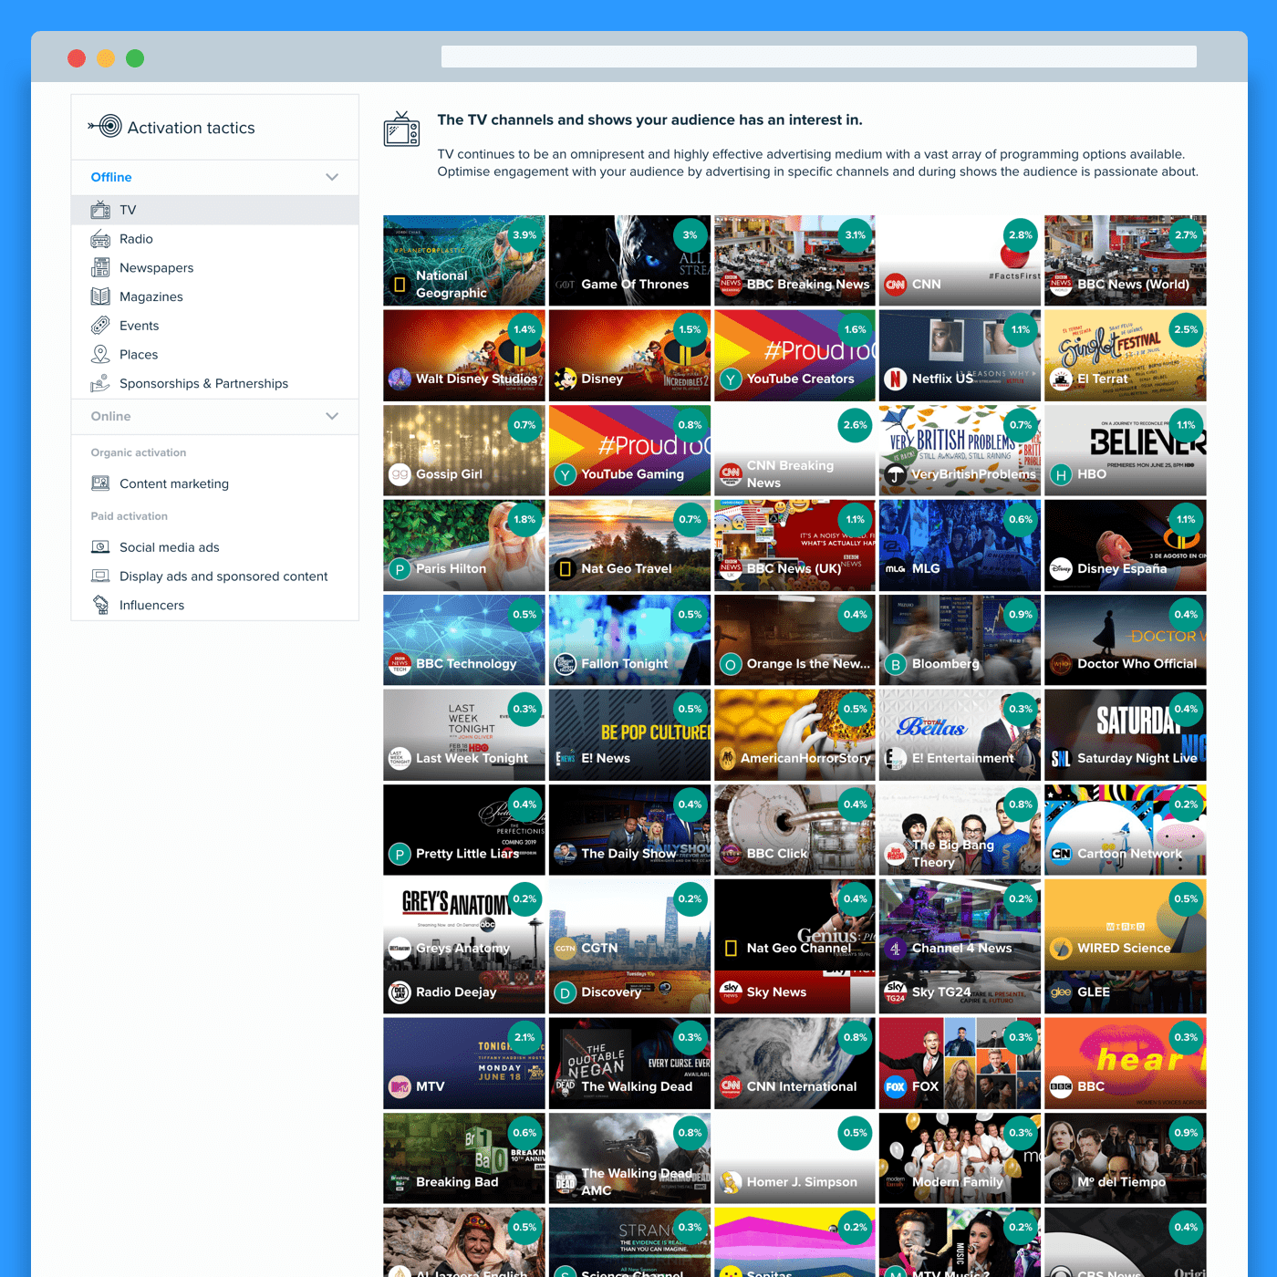
Task: Click the Content marketing icon
Action: (x=100, y=483)
